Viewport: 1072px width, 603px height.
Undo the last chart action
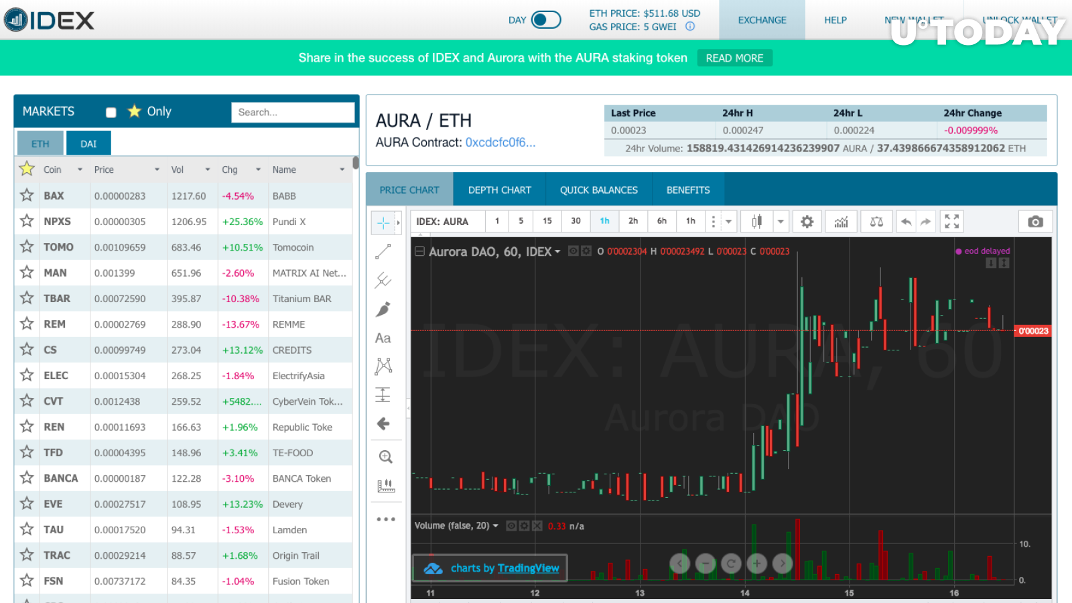(906, 222)
